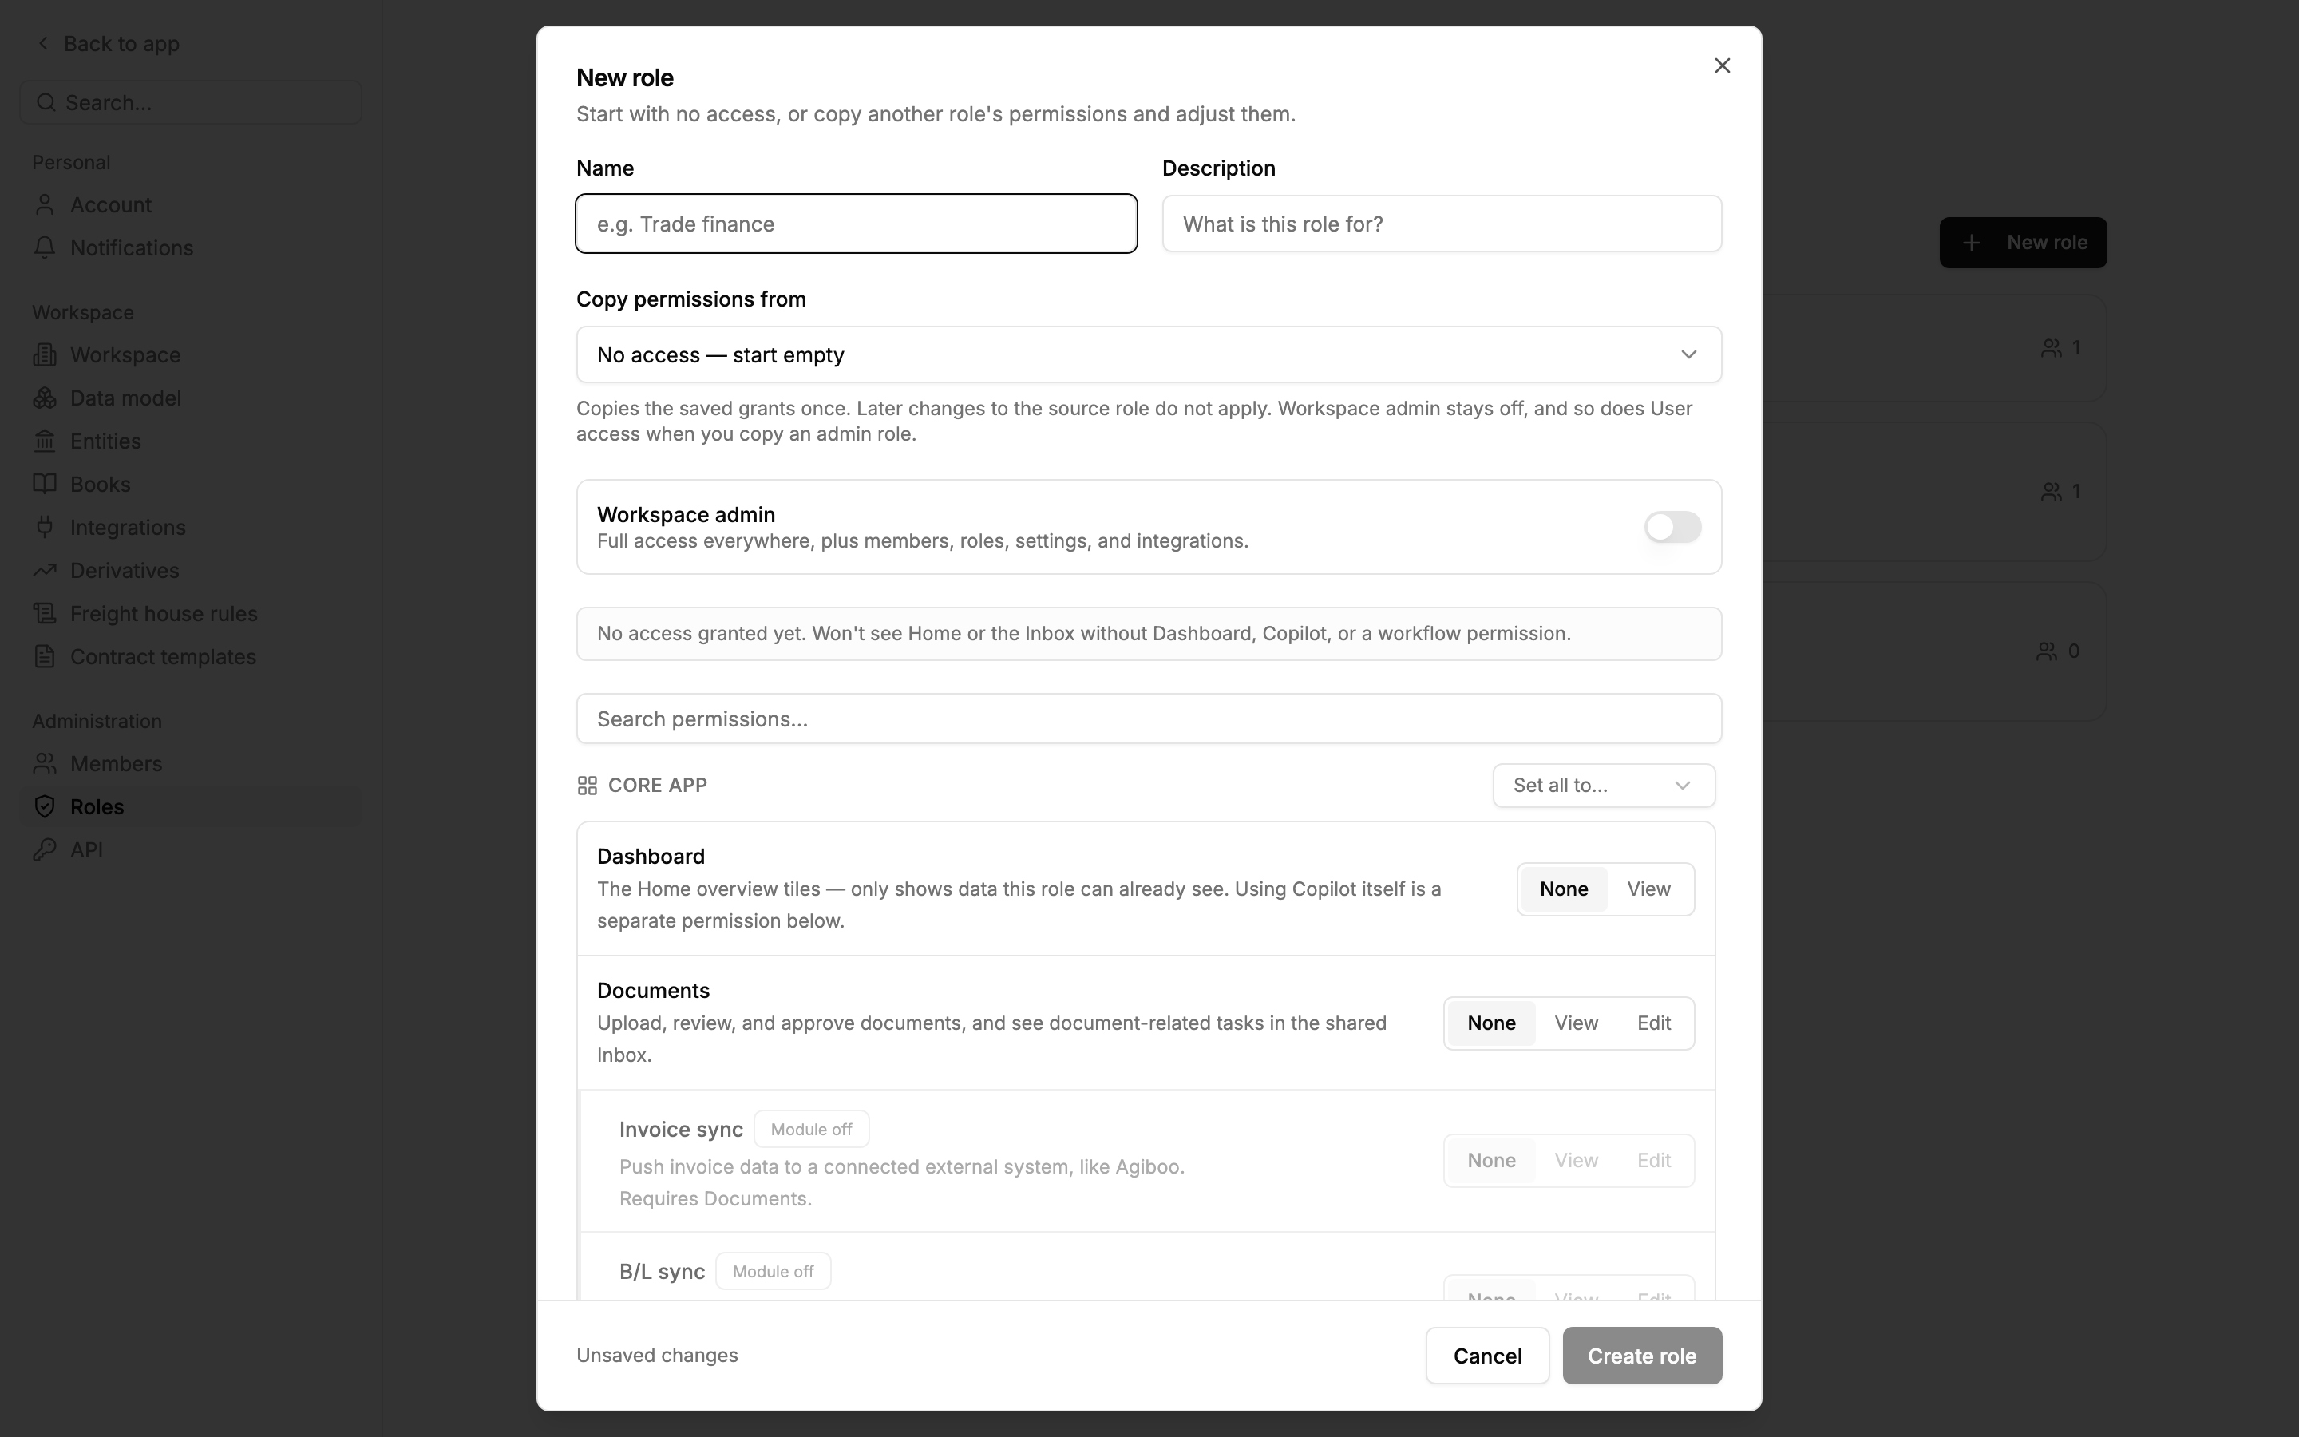2299x1437 pixels.
Task: Click the Back to app arrow icon
Action: tap(43, 44)
